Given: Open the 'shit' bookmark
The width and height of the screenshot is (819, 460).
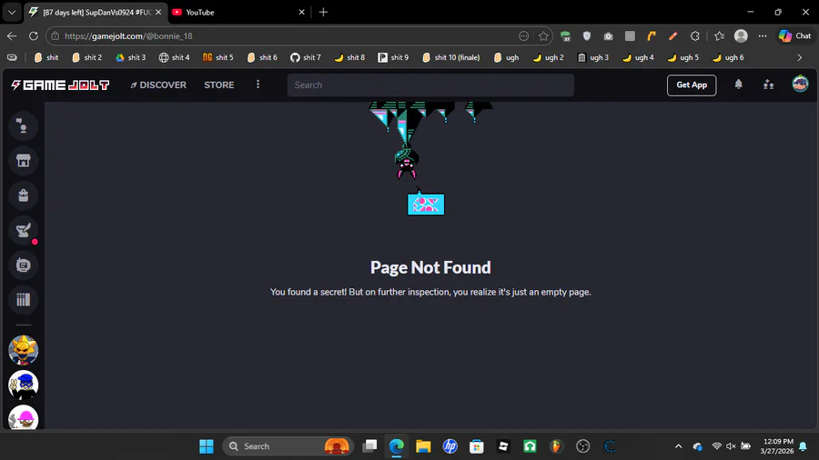Looking at the screenshot, I should [46, 57].
